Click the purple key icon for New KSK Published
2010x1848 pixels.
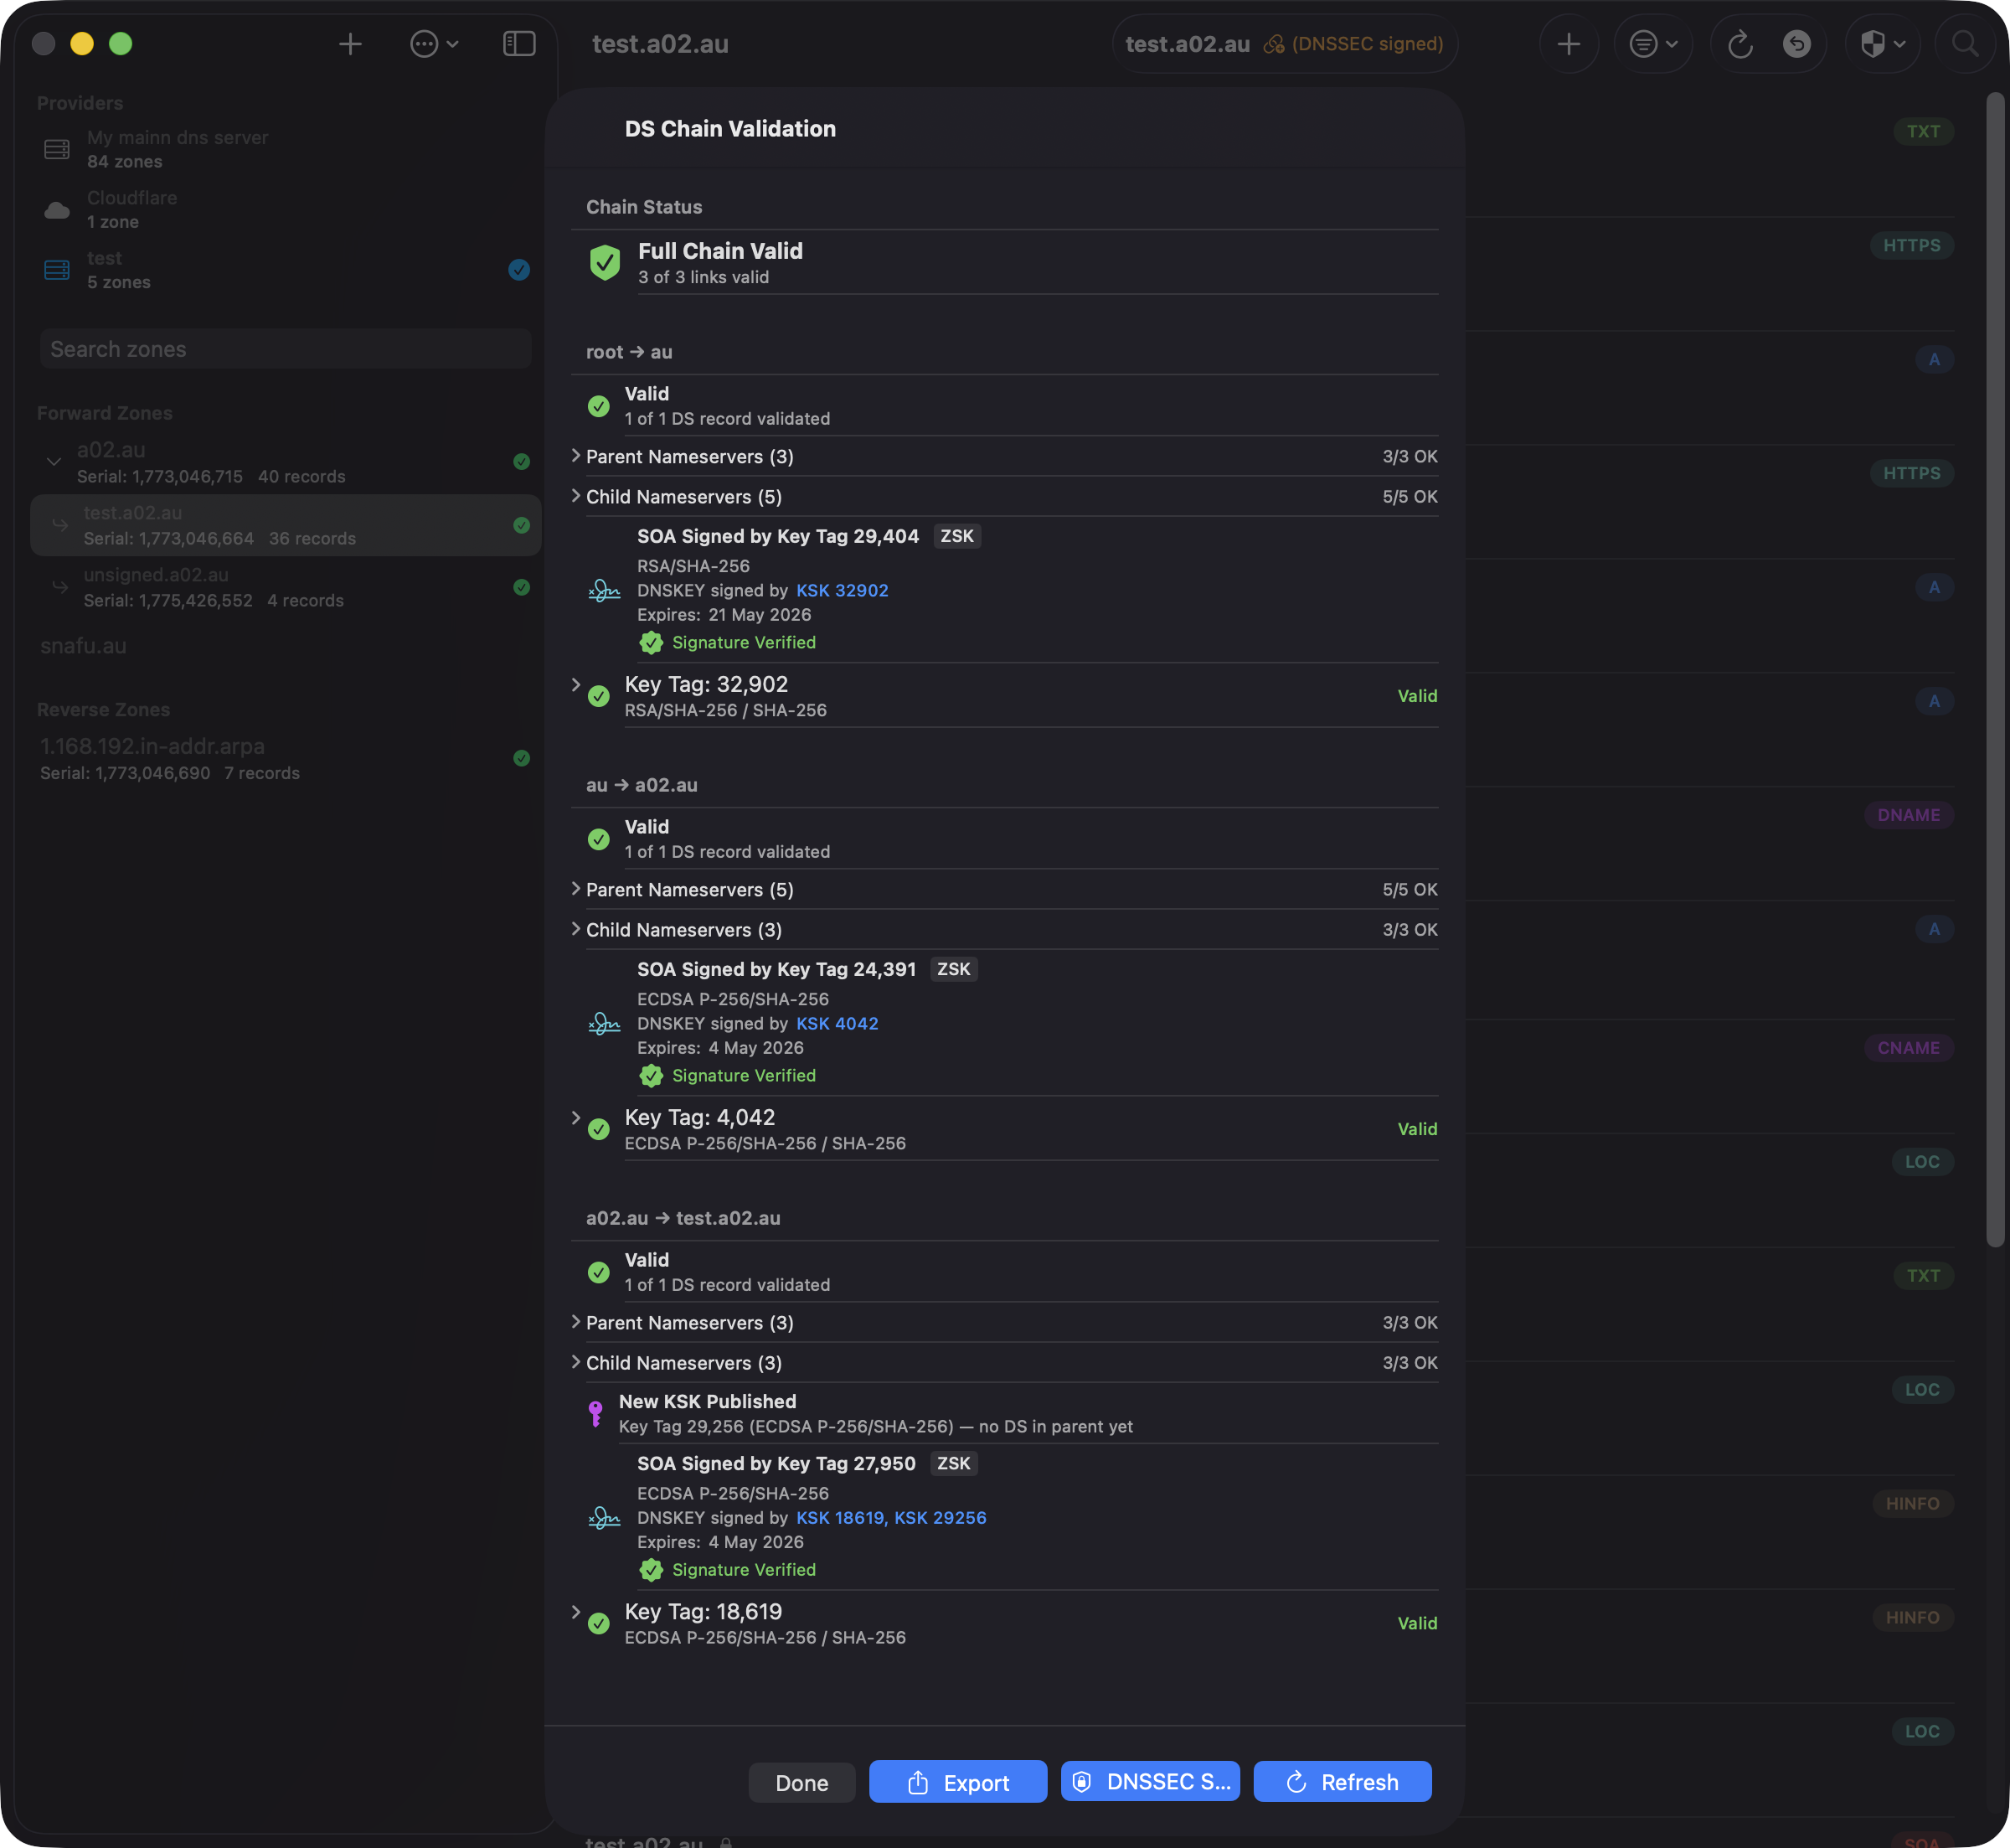click(x=595, y=1413)
